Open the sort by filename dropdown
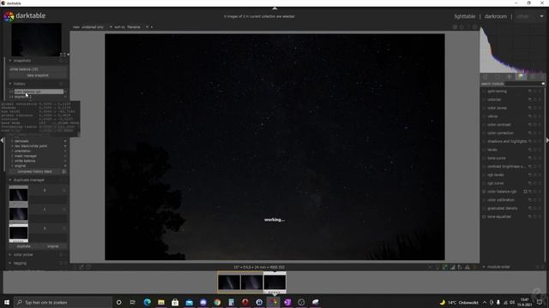The width and height of the screenshot is (549, 308). 134,27
